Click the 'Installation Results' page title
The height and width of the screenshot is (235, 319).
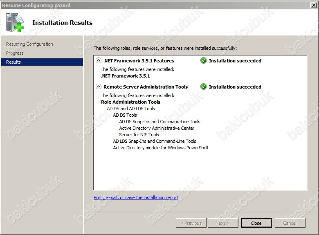[62, 22]
